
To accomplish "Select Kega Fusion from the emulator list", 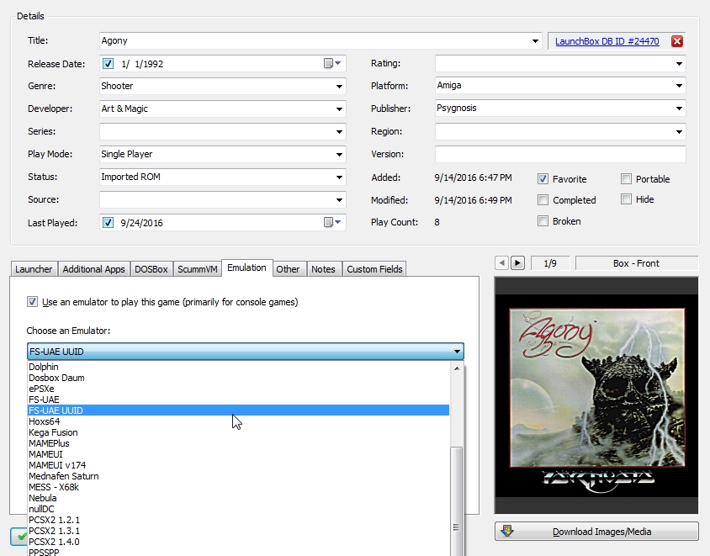I will tap(56, 432).
